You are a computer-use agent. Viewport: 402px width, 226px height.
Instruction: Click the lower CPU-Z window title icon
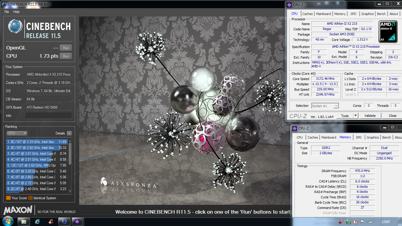click(x=295, y=128)
